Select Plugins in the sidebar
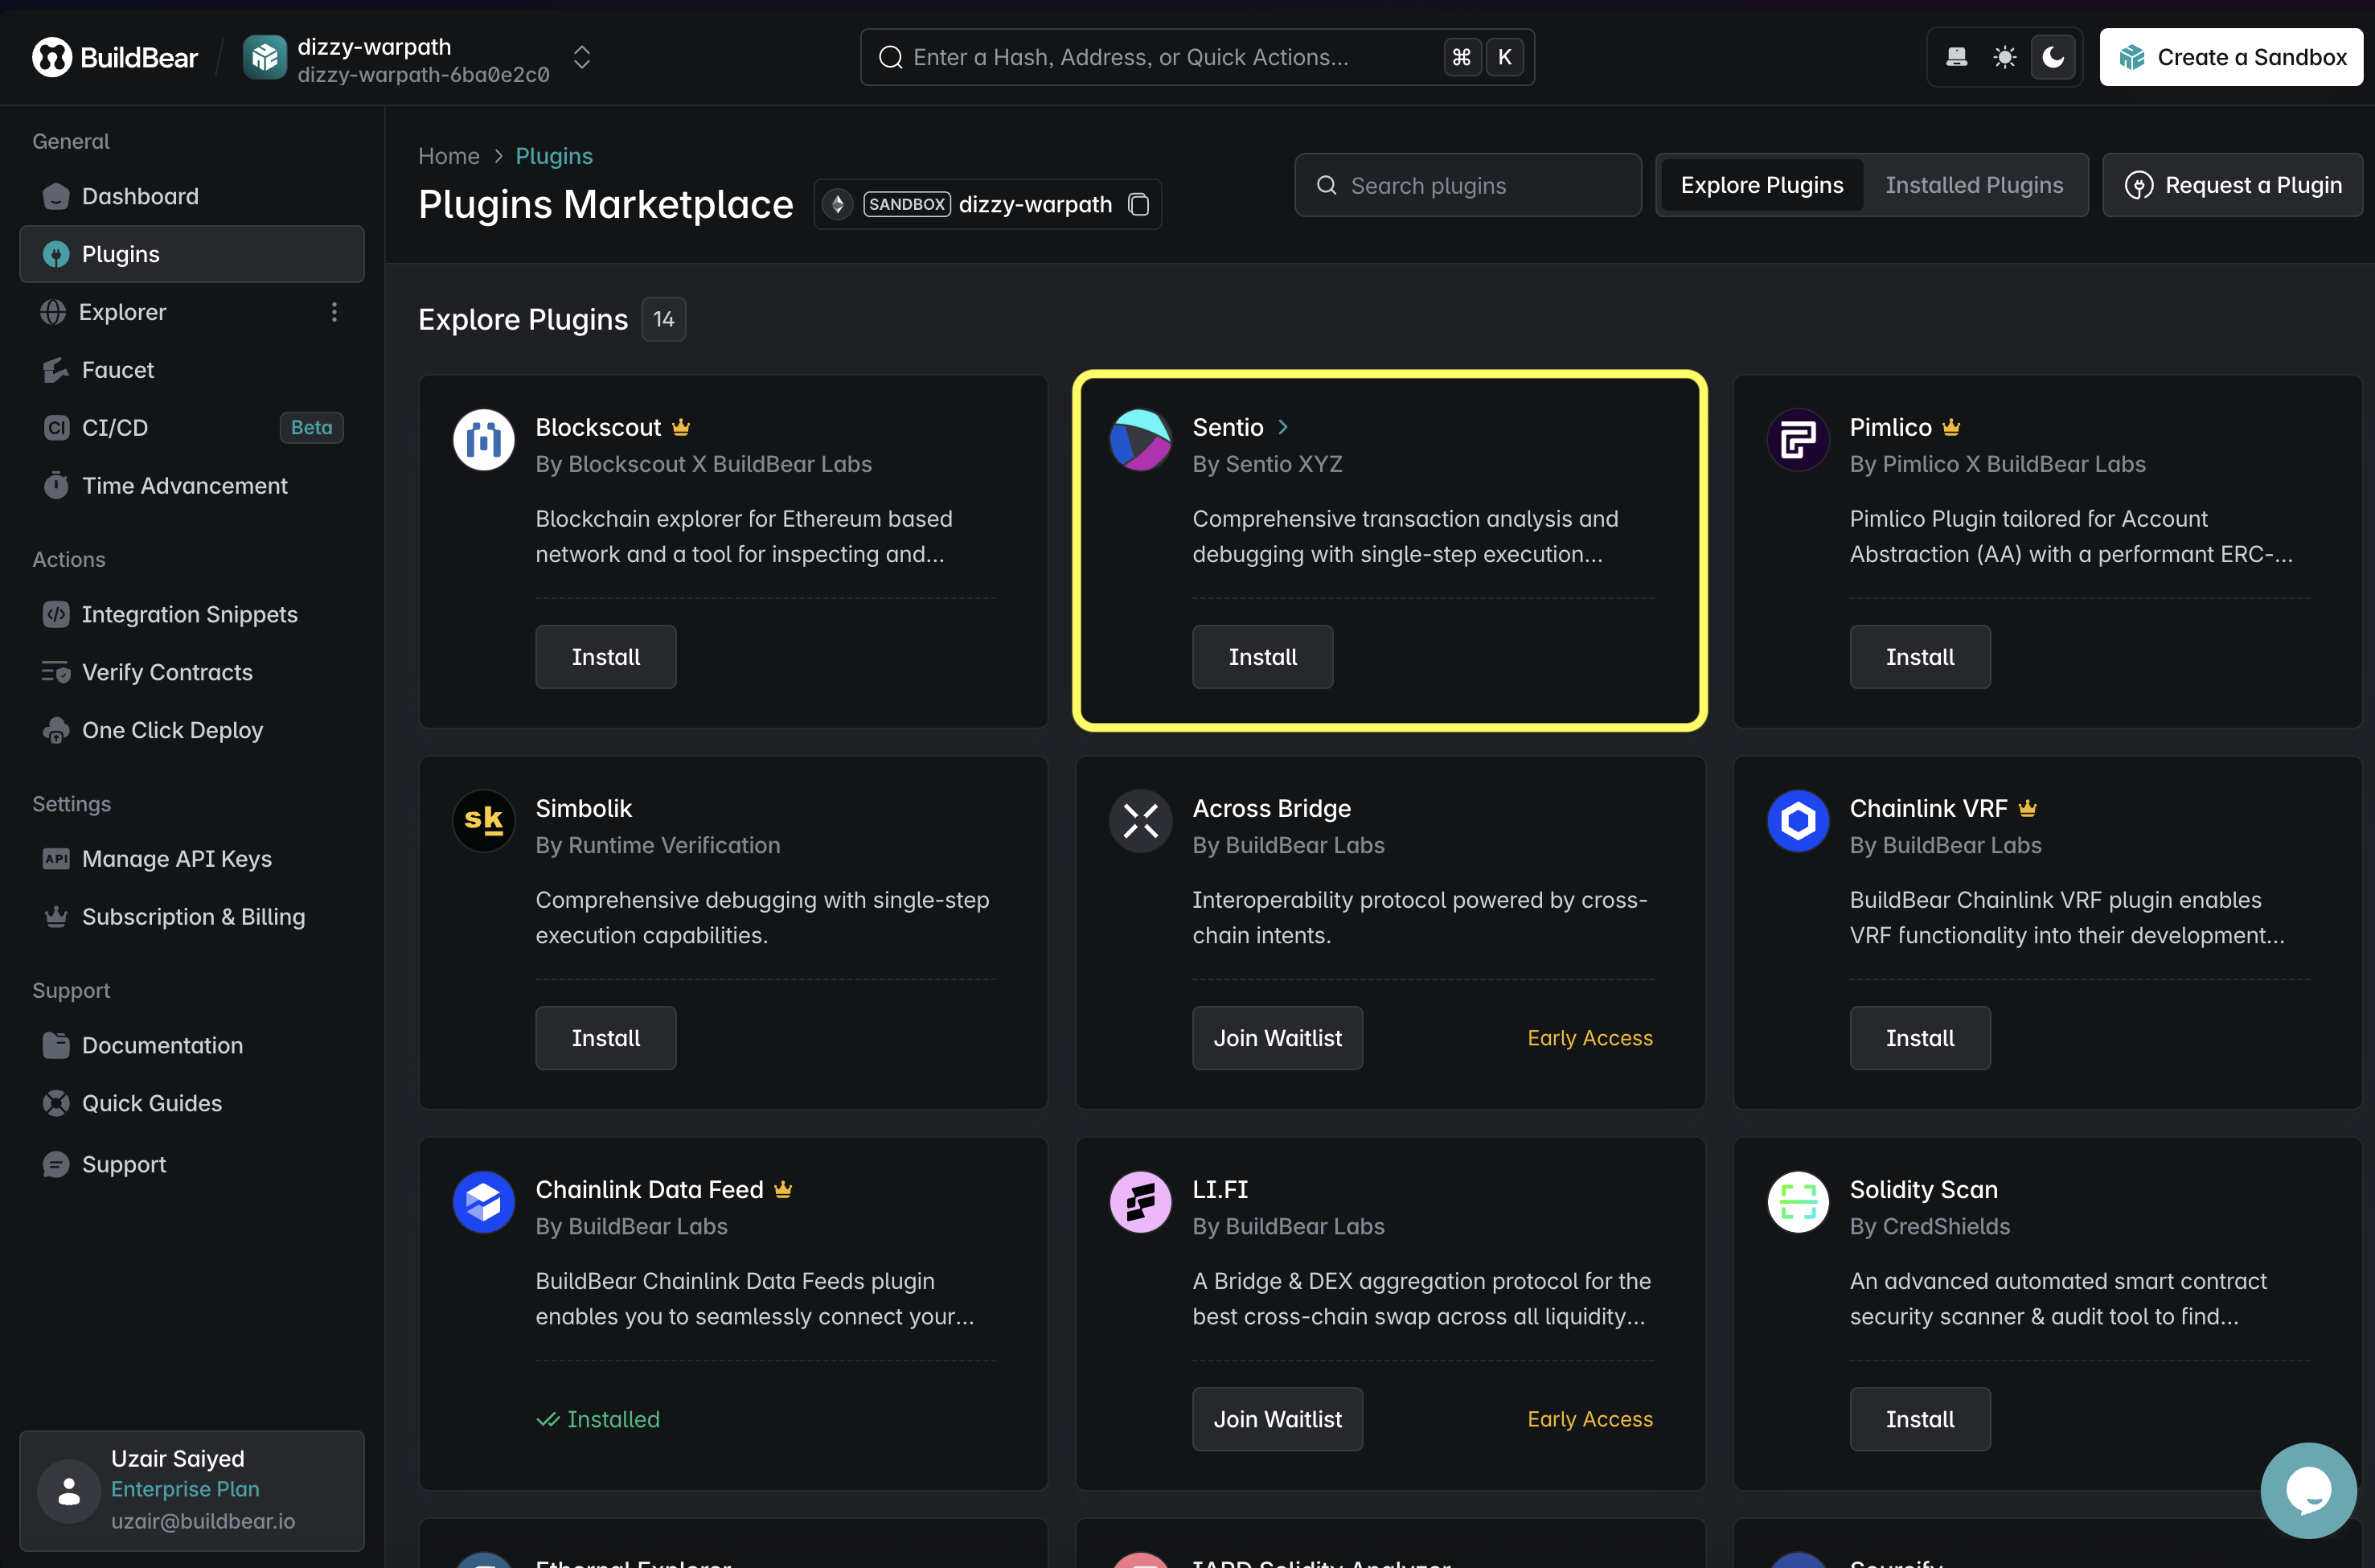The image size is (2375, 1568). point(191,254)
